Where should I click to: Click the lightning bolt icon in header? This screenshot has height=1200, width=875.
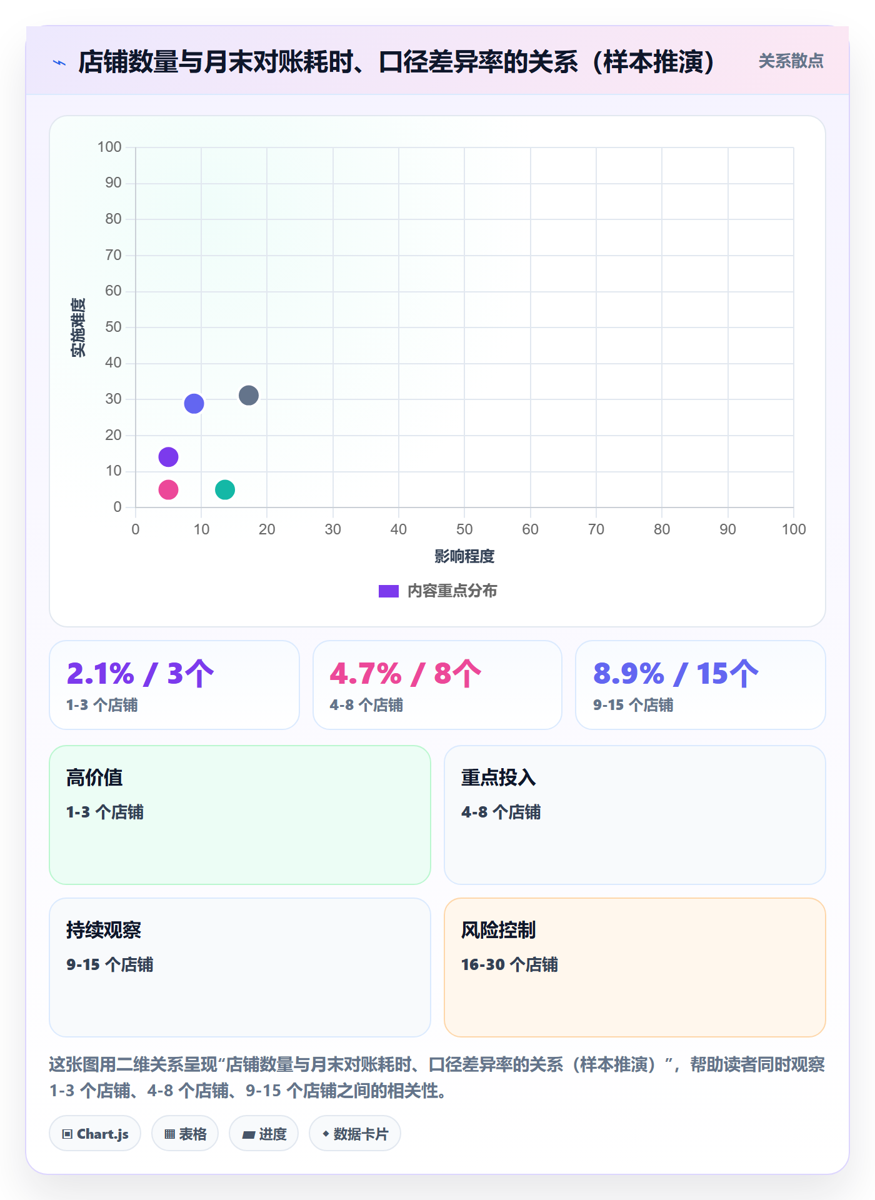(x=60, y=62)
